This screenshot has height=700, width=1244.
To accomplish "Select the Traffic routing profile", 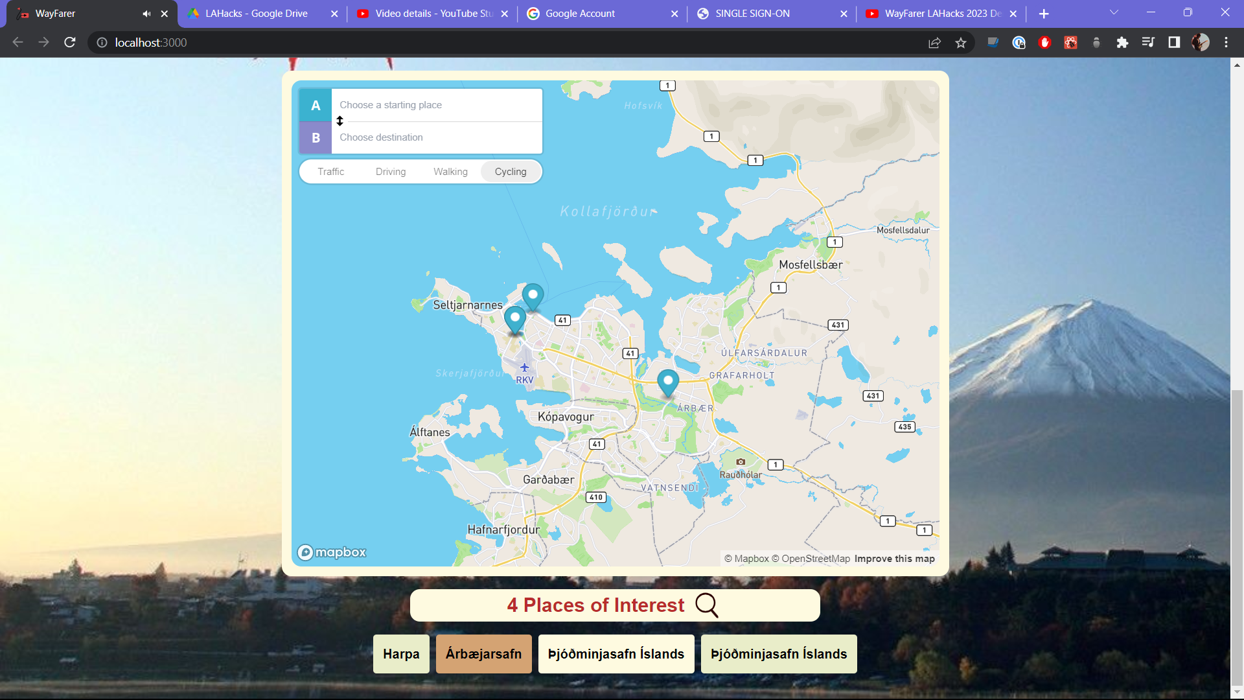I will coord(330,172).
